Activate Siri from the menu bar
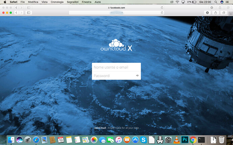The height and width of the screenshot is (145, 233). click(x=222, y=2)
